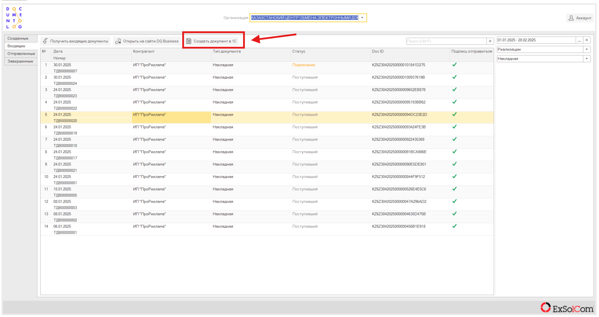Sort by the Дата column header
Viewport: 599px width, 317px height.
(x=92, y=52)
